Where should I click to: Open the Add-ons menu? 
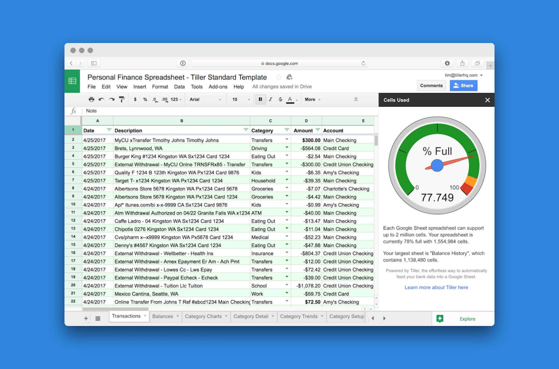click(218, 87)
